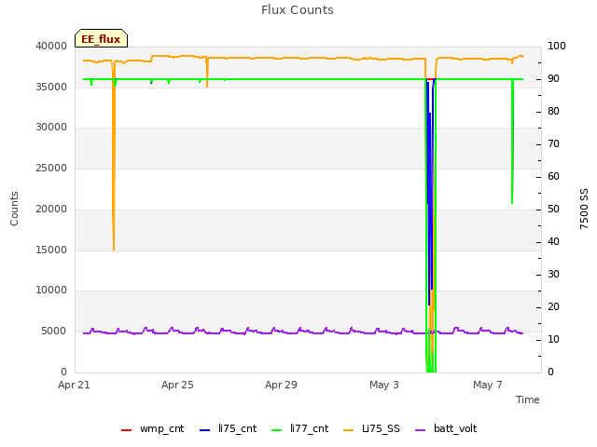
Task: Click the 40 right axis value
Action: (553, 242)
